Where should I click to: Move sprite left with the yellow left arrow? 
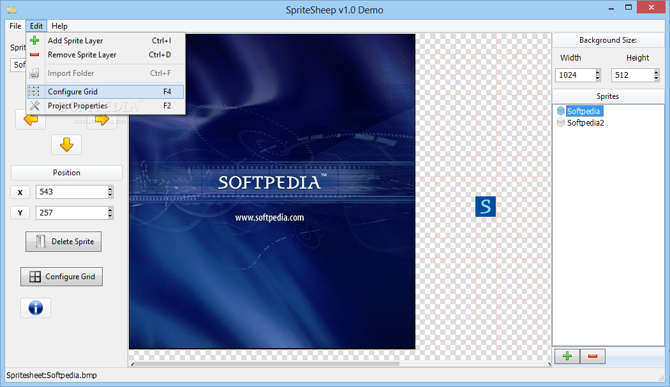click(31, 120)
